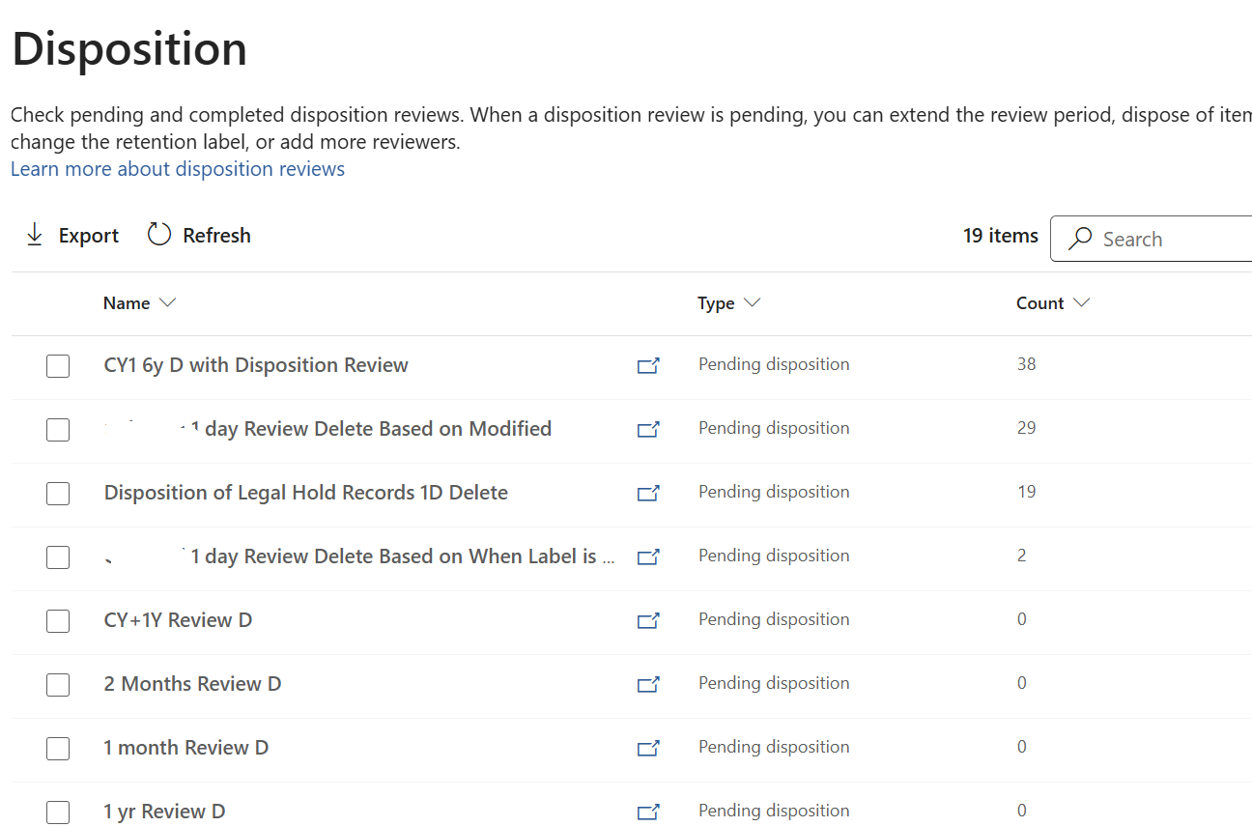Open 1 month Review D pop-out icon
This screenshot has height=827, width=1252.
click(648, 748)
